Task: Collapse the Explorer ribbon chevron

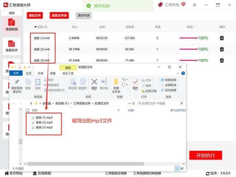Action: coord(178,73)
